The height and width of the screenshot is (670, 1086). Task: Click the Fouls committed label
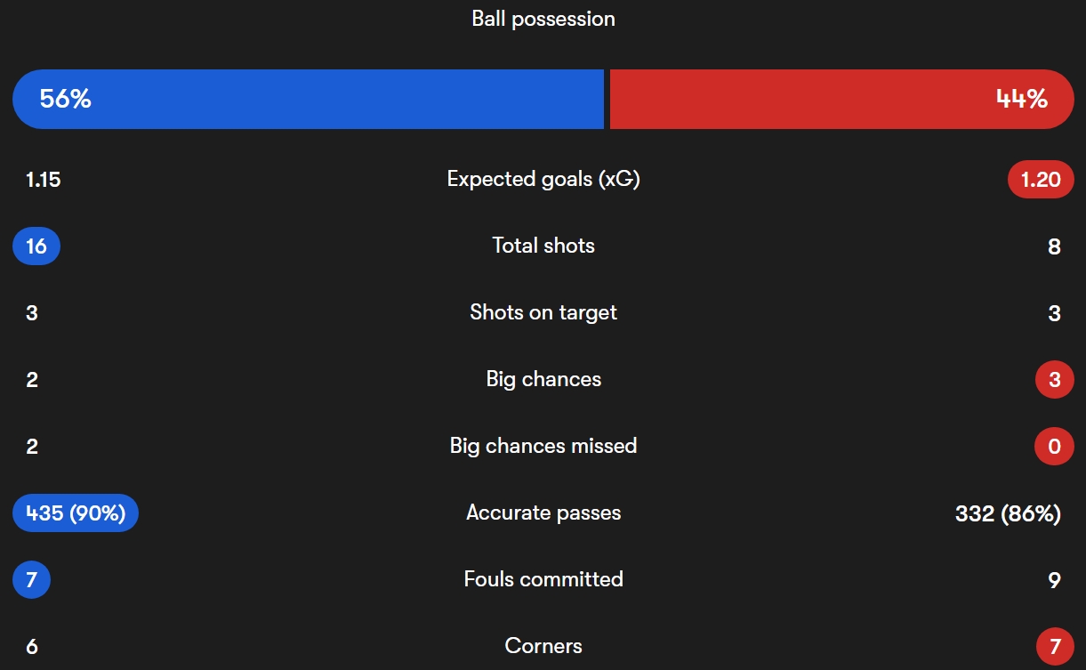pyautogui.click(x=543, y=579)
